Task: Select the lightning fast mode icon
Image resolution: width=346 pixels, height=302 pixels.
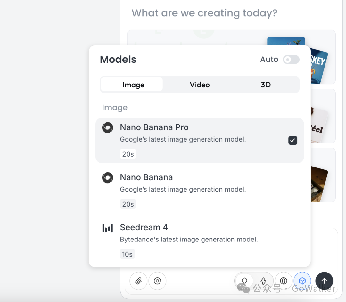Action: [x=263, y=281]
